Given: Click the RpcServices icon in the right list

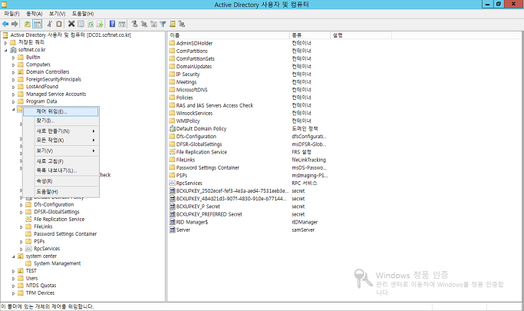Looking at the screenshot, I should point(173,184).
